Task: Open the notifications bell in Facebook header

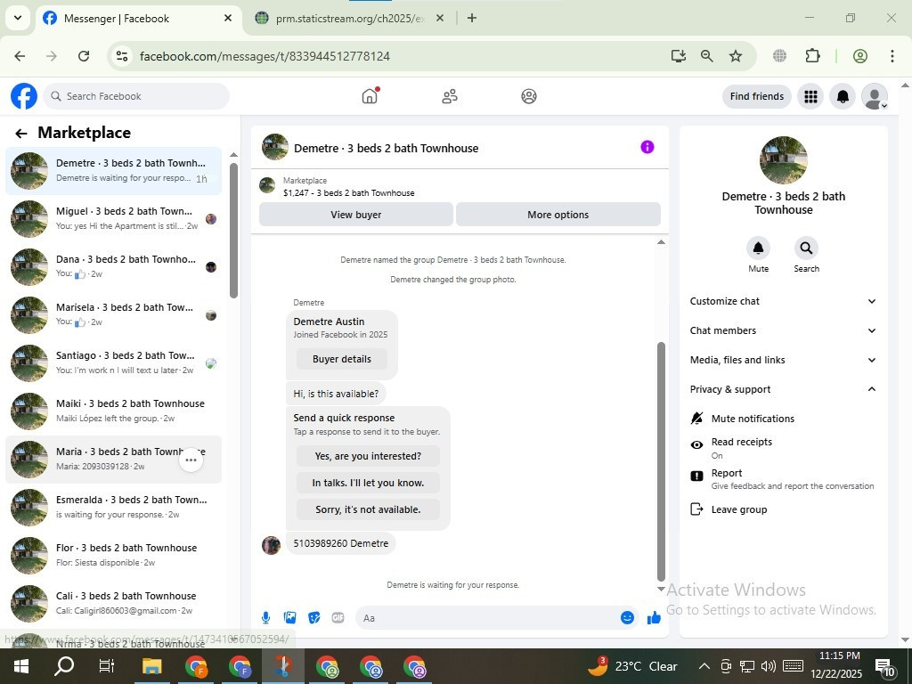Action: [x=843, y=96]
